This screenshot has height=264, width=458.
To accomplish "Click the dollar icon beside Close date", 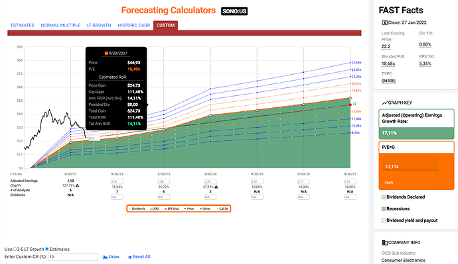I will 385,22.
